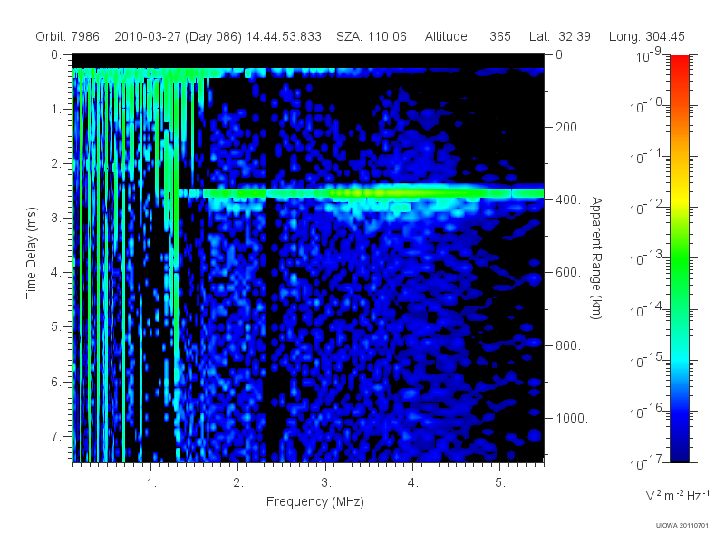Click the 3. tick on frequency axis

[x=326, y=483]
